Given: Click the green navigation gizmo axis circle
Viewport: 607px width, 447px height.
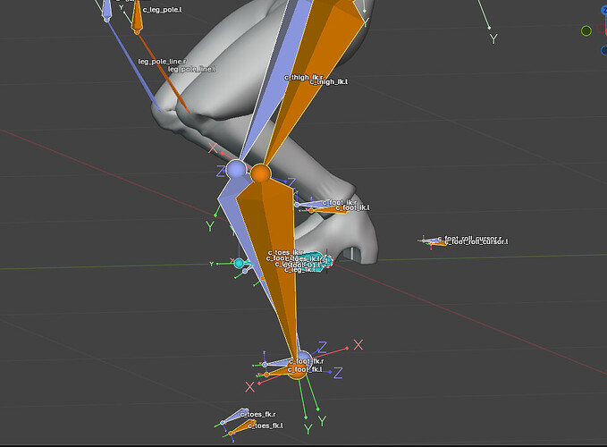Looking at the screenshot, I should 586,30.
